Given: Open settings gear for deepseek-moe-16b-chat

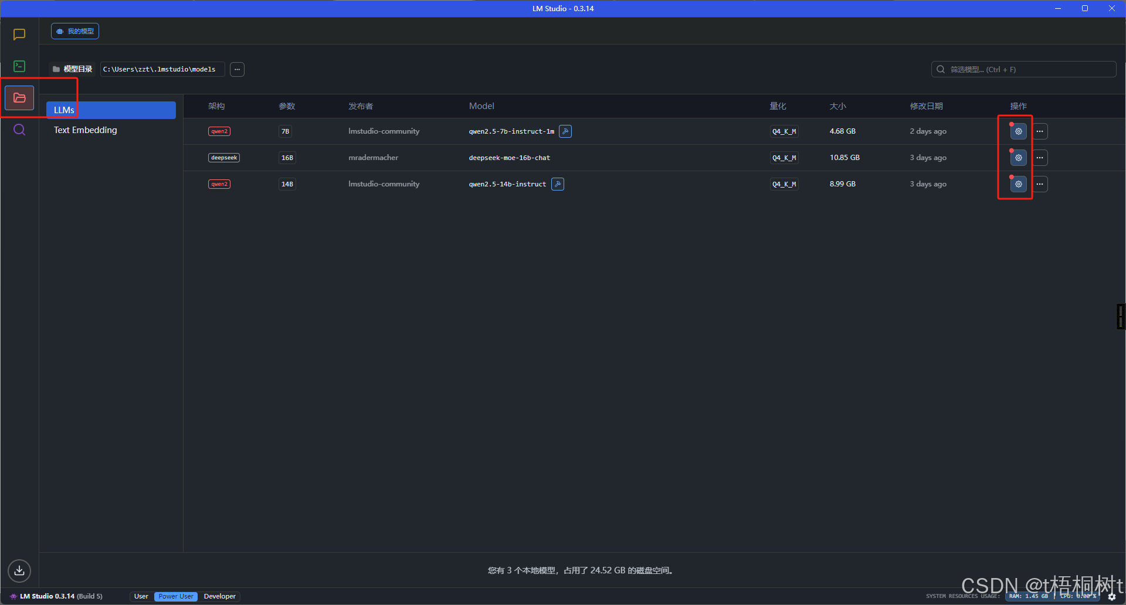Looking at the screenshot, I should click(1019, 158).
